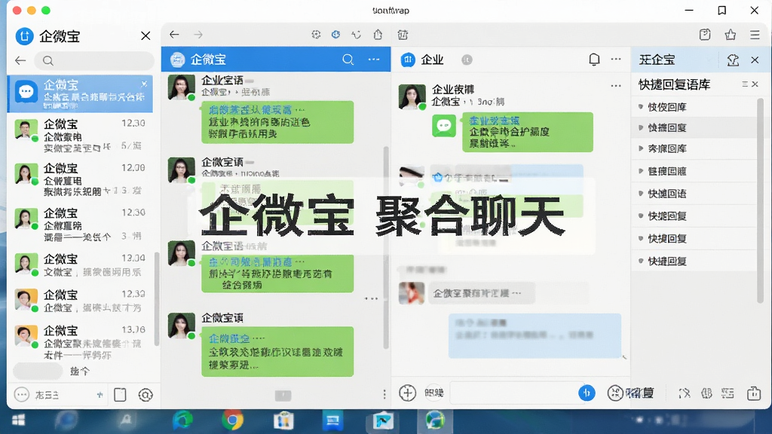Click the first green message in middle chat
This screenshot has height=434, width=772.
pos(277,122)
